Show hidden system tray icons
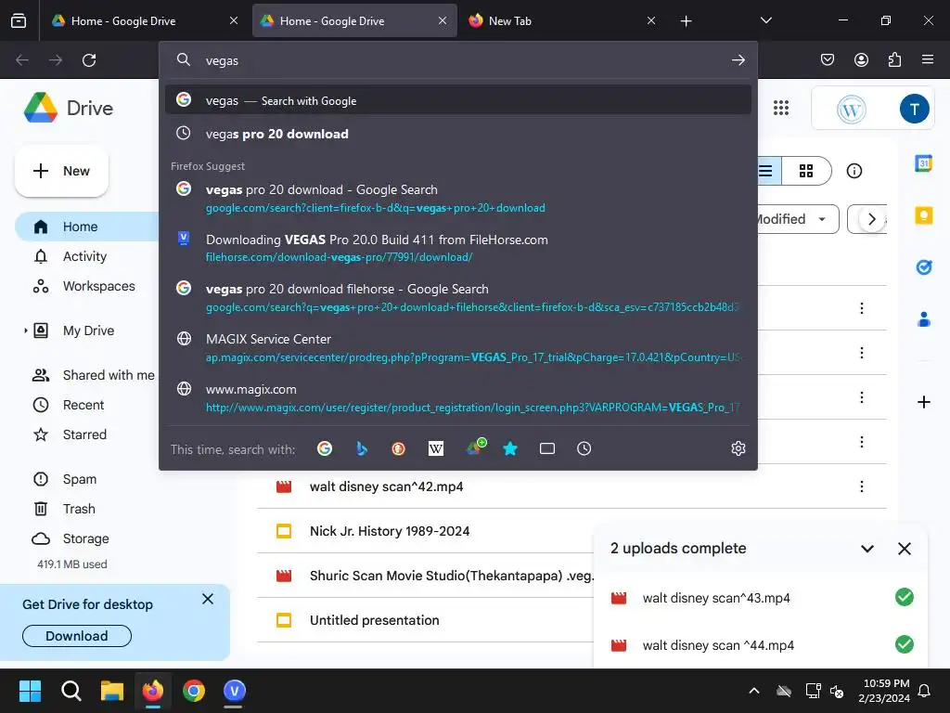 (x=753, y=691)
